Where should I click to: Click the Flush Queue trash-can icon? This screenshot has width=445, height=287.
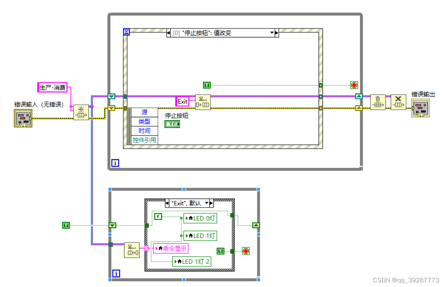pyautogui.click(x=378, y=102)
